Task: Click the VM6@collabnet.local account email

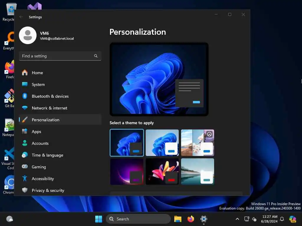Action: [57, 39]
